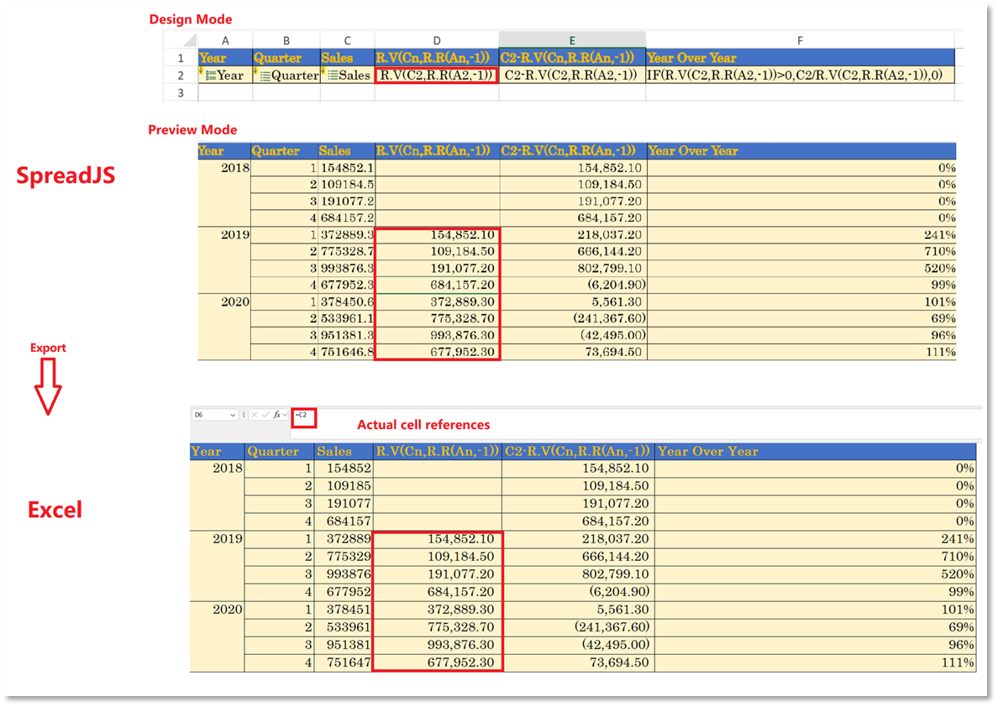Click the 2018 year cell in Preview Mode table
The image size is (998, 707).
tap(224, 193)
